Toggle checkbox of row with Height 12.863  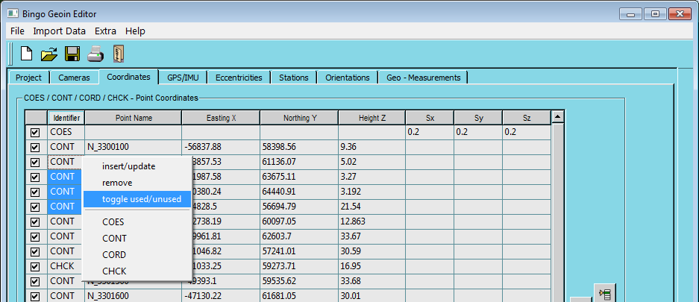35,221
